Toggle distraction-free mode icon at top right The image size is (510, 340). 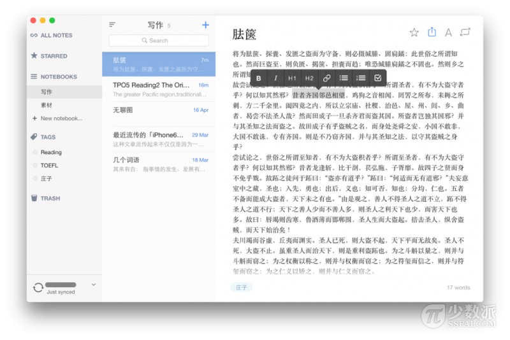(465, 32)
